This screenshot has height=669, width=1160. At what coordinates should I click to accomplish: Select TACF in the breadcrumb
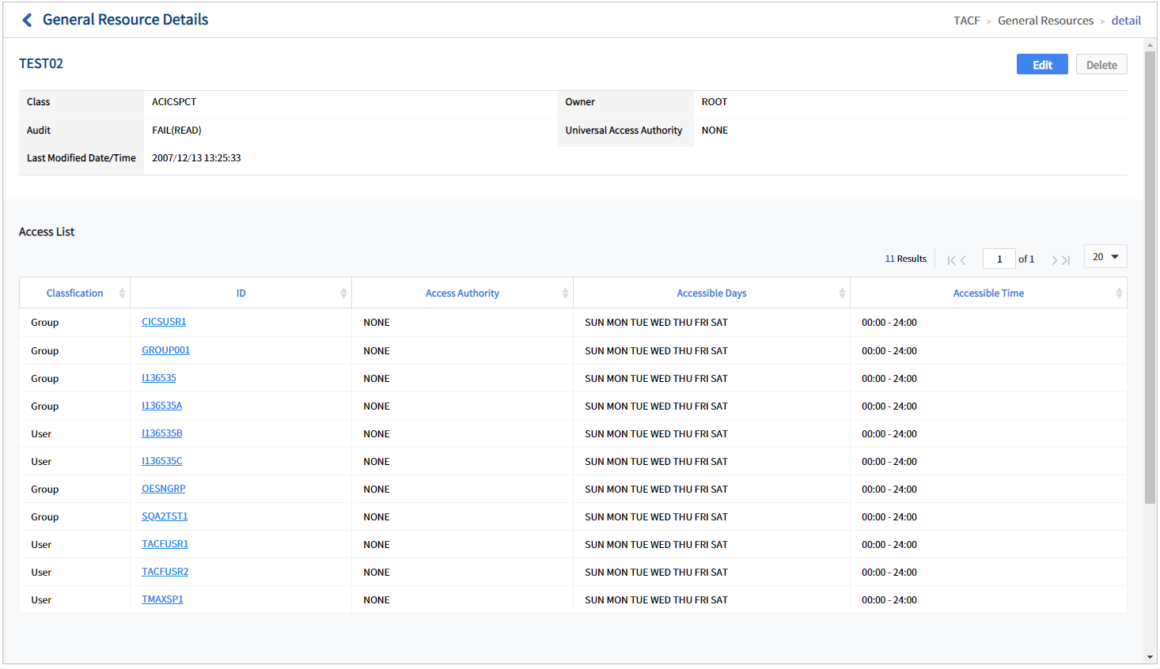click(966, 21)
